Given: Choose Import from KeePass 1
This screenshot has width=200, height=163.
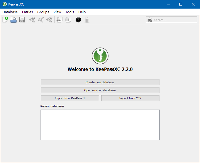Looking at the screenshot, I should (x=70, y=98).
